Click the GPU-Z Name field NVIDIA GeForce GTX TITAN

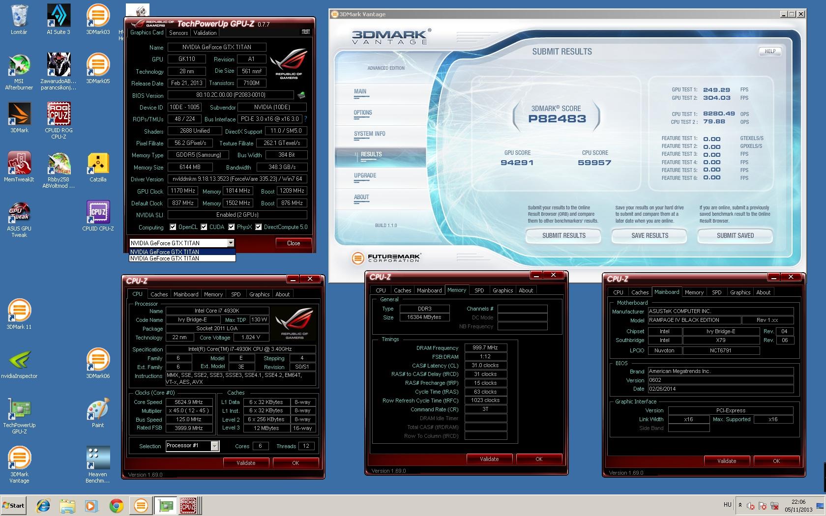pyautogui.click(x=217, y=47)
